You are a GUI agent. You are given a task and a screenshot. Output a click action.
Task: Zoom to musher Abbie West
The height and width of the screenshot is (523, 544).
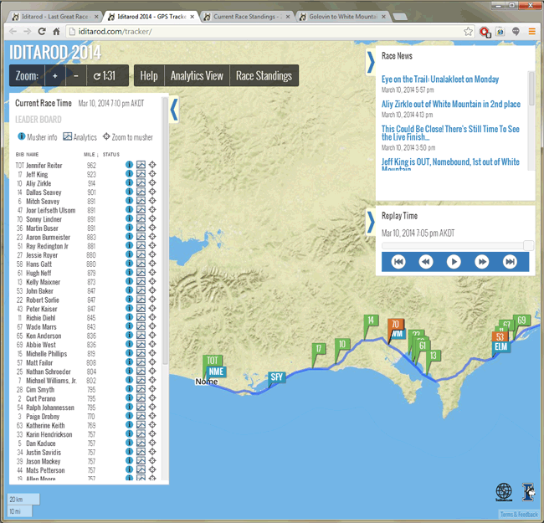pyautogui.click(x=152, y=345)
